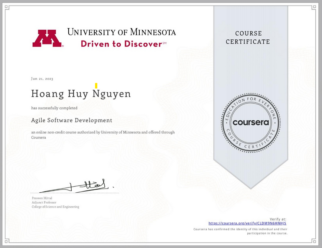Click the "Course Certificate" ribbon heading
Image resolution: width=322 pixels, height=248 pixels.
(x=248, y=37)
